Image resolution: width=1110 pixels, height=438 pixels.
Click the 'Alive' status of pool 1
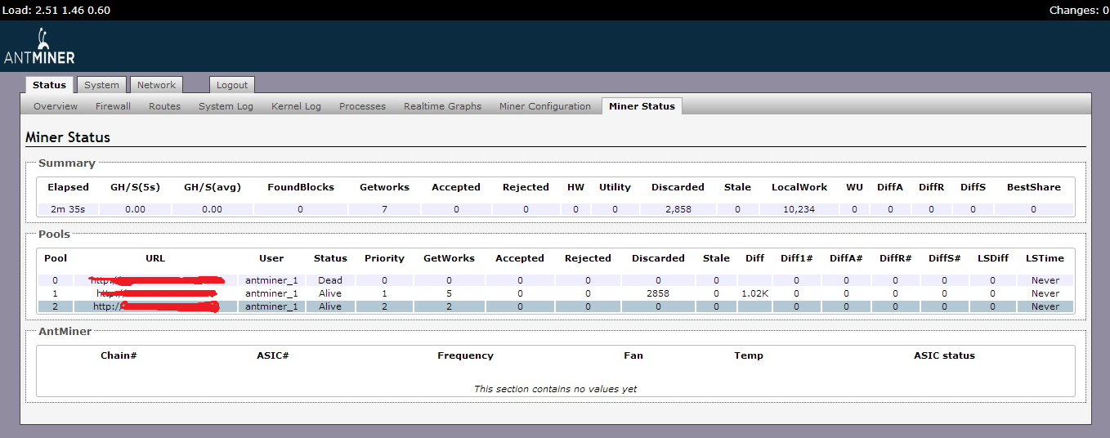point(330,293)
